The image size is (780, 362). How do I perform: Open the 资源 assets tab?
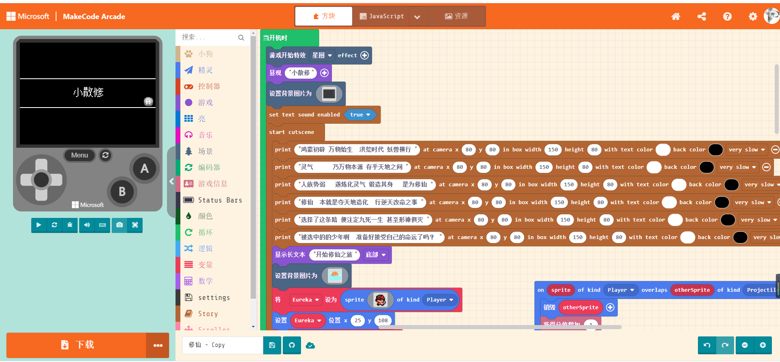click(456, 16)
